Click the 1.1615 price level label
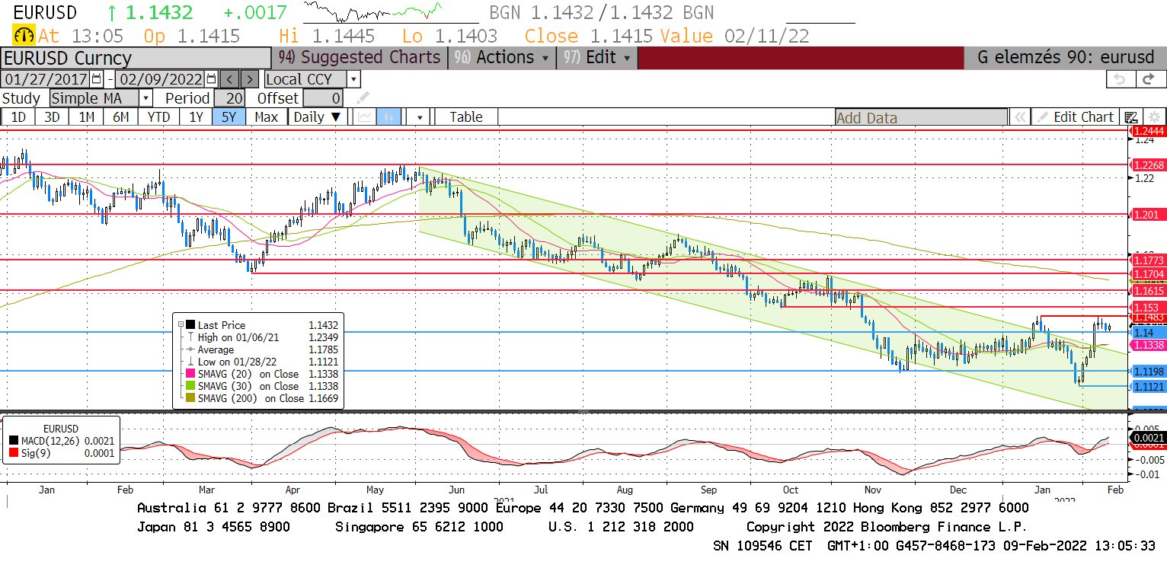The image size is (1167, 568). [1148, 290]
